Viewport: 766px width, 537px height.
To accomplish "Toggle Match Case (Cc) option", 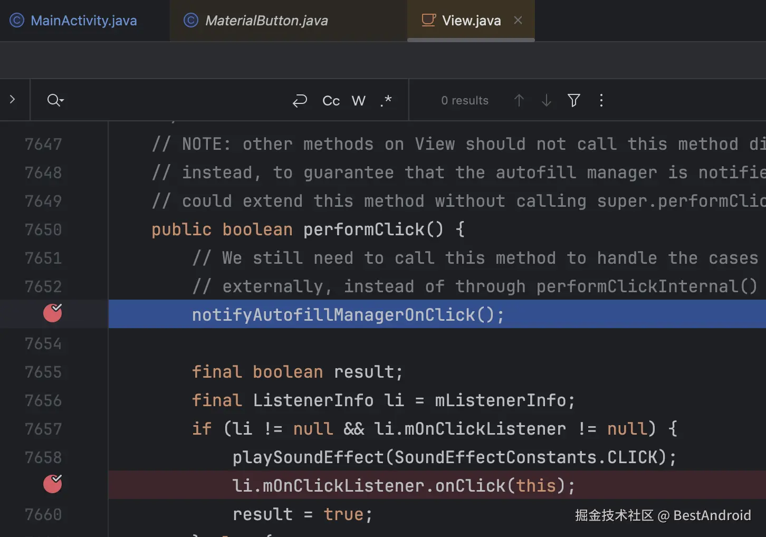I will point(331,101).
